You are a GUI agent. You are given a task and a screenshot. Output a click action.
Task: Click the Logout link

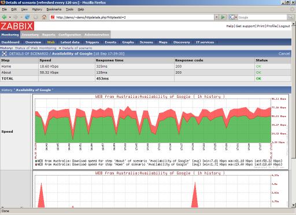pyautogui.click(x=284, y=26)
